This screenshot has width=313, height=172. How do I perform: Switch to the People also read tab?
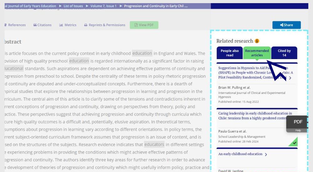(x=229, y=53)
